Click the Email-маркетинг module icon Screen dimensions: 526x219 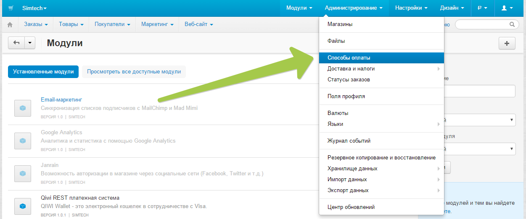pos(23,108)
